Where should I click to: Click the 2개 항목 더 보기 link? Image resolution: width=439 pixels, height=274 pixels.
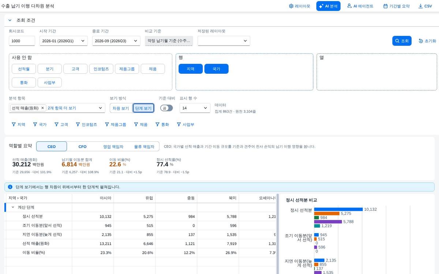pyautogui.click(x=62, y=108)
